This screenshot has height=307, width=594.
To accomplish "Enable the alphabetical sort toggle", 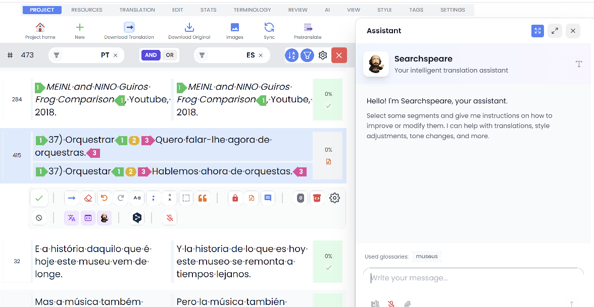I will (x=291, y=55).
